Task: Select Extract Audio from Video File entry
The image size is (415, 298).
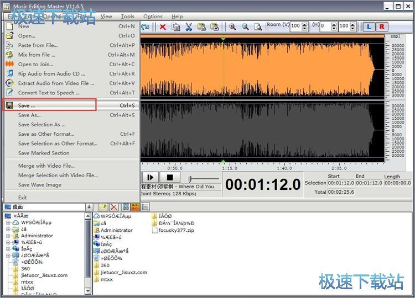Action: point(71,83)
